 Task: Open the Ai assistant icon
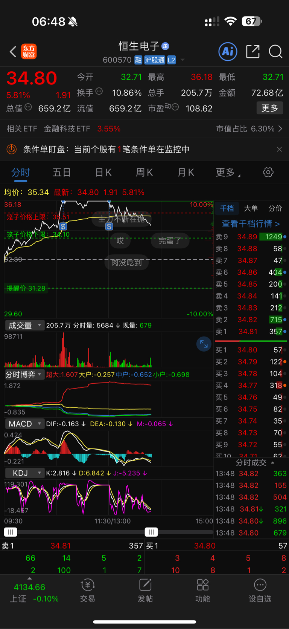pos(228,51)
